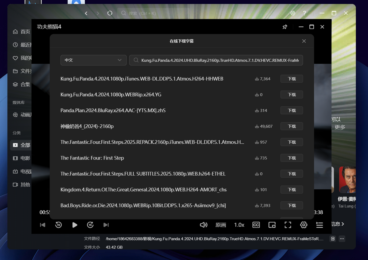Change the 原画 video quality

pyautogui.click(x=221, y=225)
